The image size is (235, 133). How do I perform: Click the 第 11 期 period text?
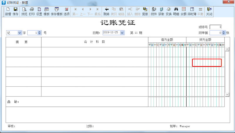point(136,33)
